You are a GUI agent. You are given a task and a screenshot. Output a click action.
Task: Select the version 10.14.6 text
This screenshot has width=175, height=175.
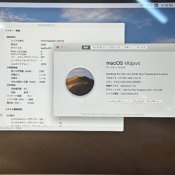point(116,67)
